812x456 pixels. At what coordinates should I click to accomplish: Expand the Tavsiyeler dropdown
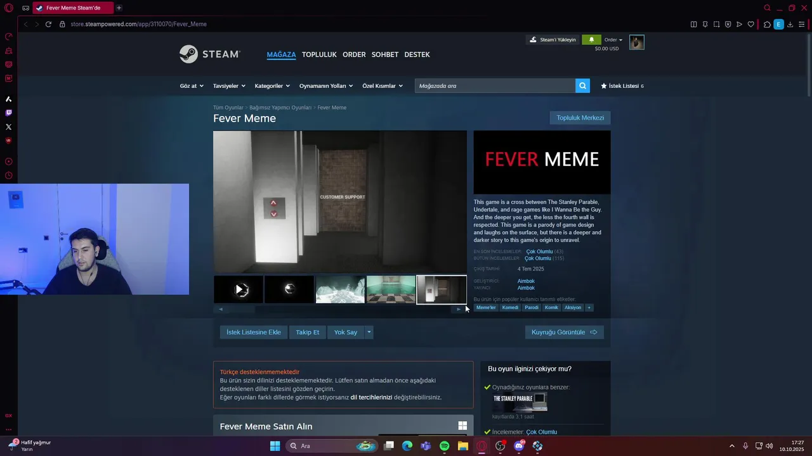(x=229, y=85)
